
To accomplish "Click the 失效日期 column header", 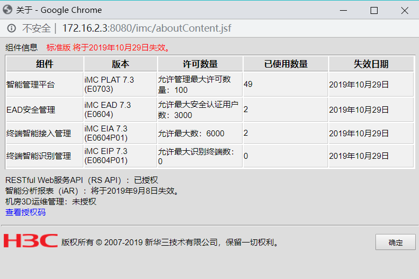I will pos(371,64).
